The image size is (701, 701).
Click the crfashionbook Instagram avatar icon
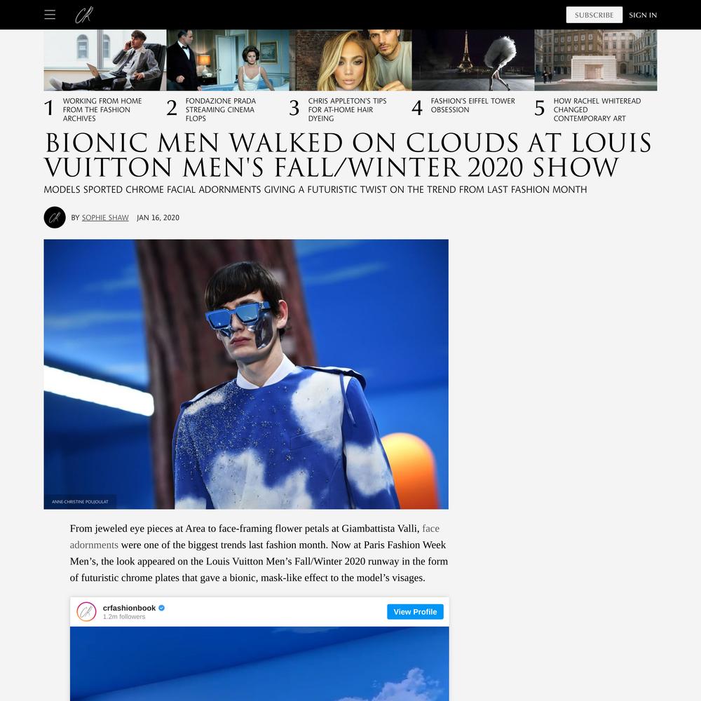tap(86, 611)
